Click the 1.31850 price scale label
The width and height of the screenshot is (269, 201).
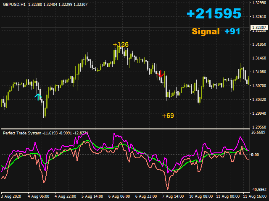259,44
